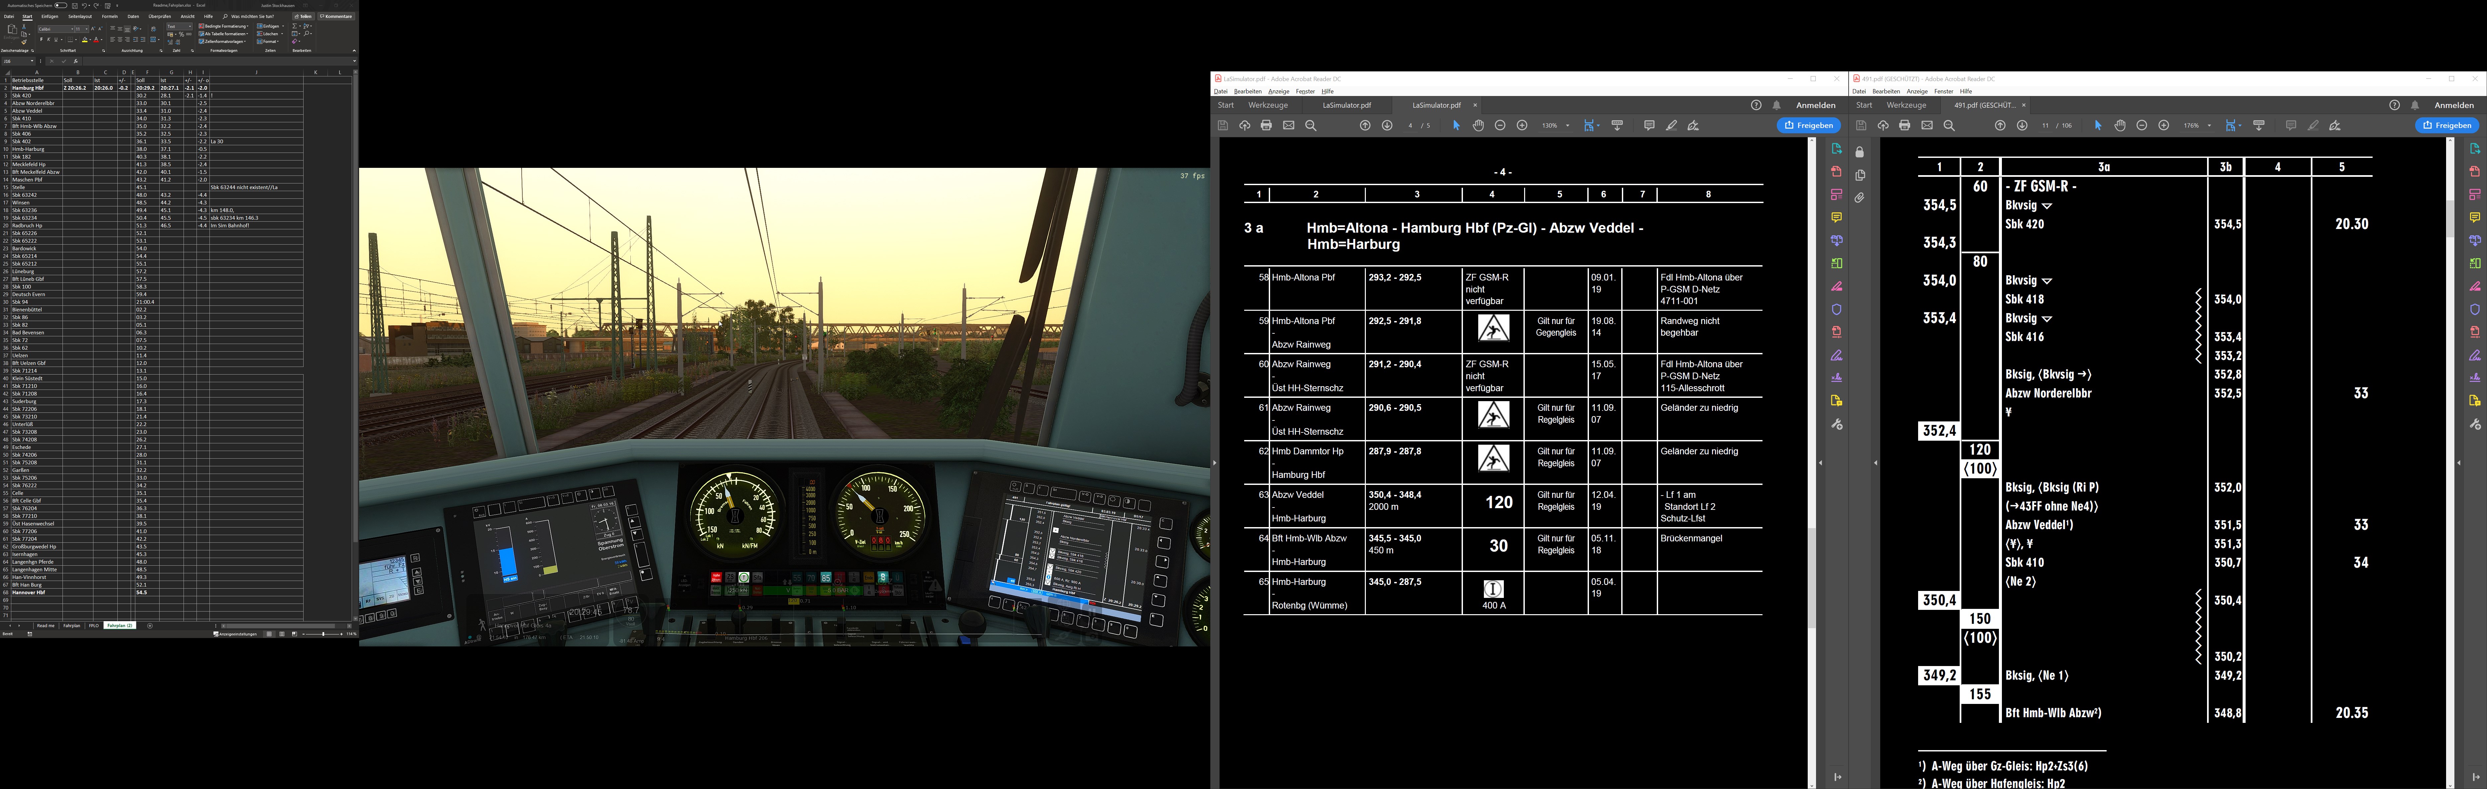
Task: Open Anzeige menu in LaSimulator window
Action: point(1278,92)
